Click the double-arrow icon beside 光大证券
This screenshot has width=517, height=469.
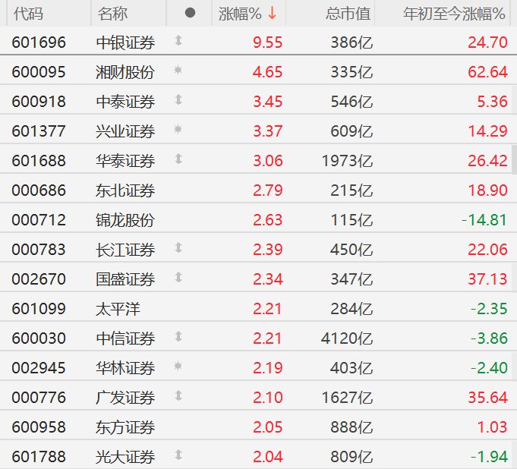pos(178,455)
